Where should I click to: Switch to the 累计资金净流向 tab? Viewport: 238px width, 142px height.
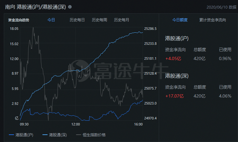(212, 20)
